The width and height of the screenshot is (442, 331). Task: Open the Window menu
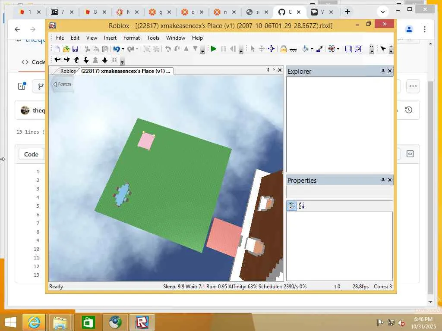pos(176,38)
